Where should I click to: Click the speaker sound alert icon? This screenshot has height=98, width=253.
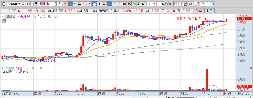point(28,4)
